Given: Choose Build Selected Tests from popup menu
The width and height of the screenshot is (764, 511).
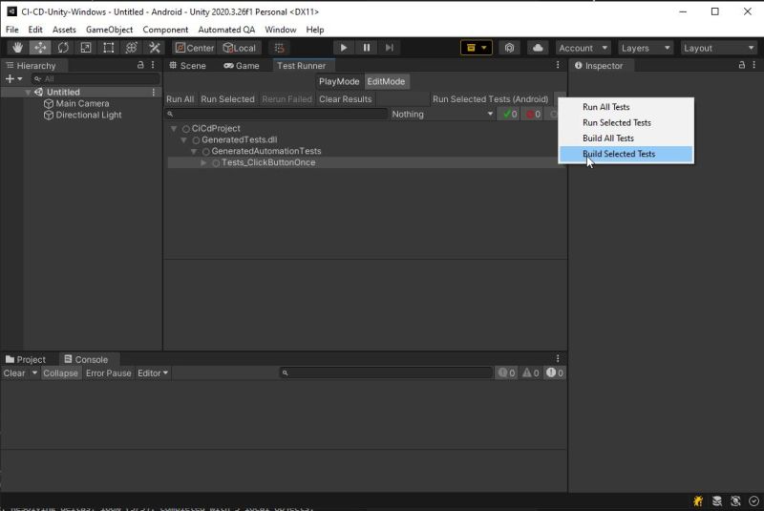Looking at the screenshot, I should pos(626,154).
